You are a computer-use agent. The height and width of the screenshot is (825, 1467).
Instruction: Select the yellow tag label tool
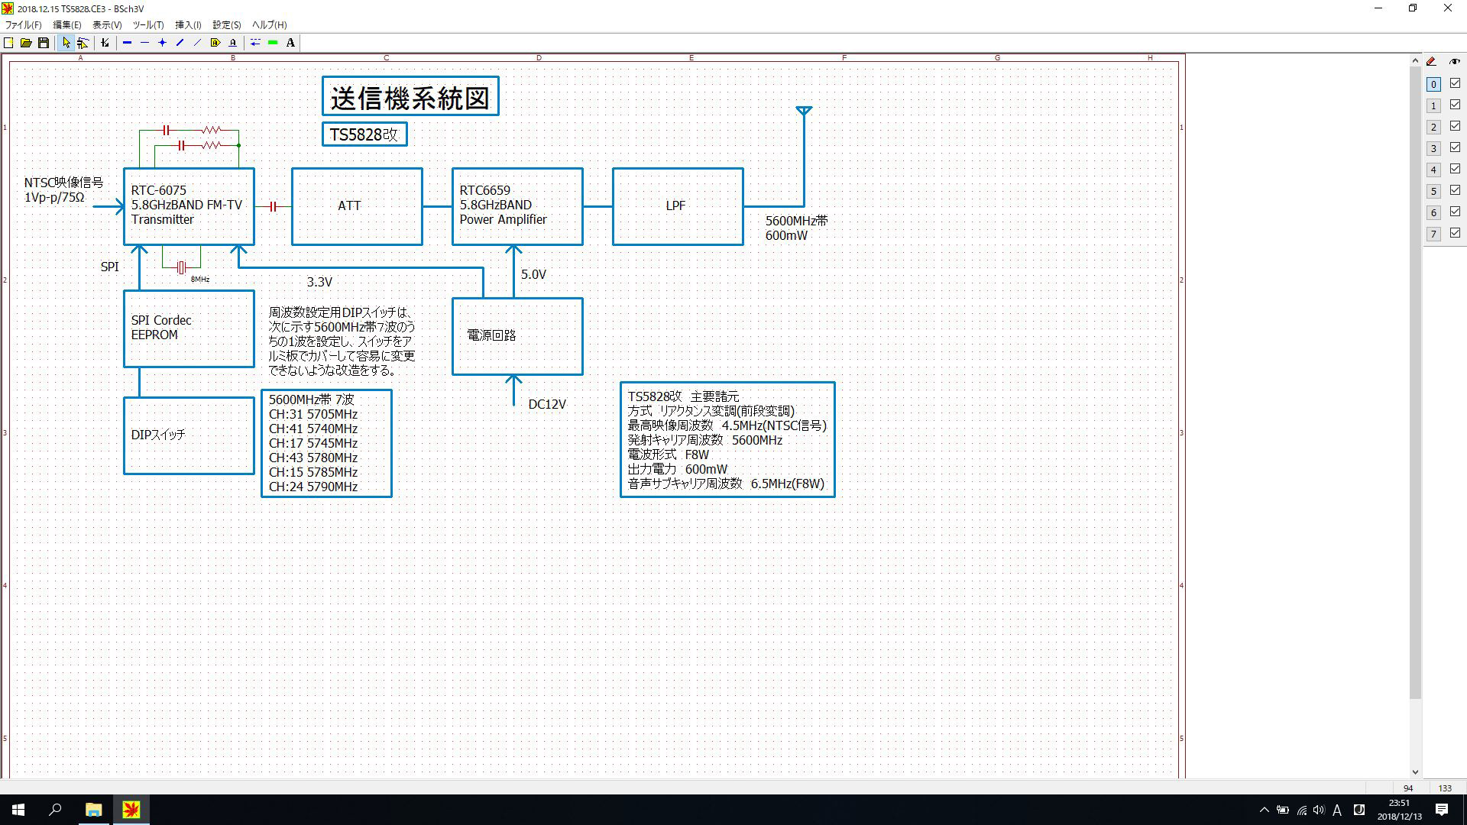point(215,43)
